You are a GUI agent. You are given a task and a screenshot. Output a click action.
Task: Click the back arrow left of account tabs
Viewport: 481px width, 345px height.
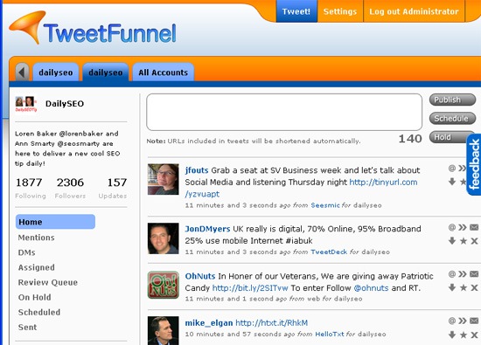22,72
